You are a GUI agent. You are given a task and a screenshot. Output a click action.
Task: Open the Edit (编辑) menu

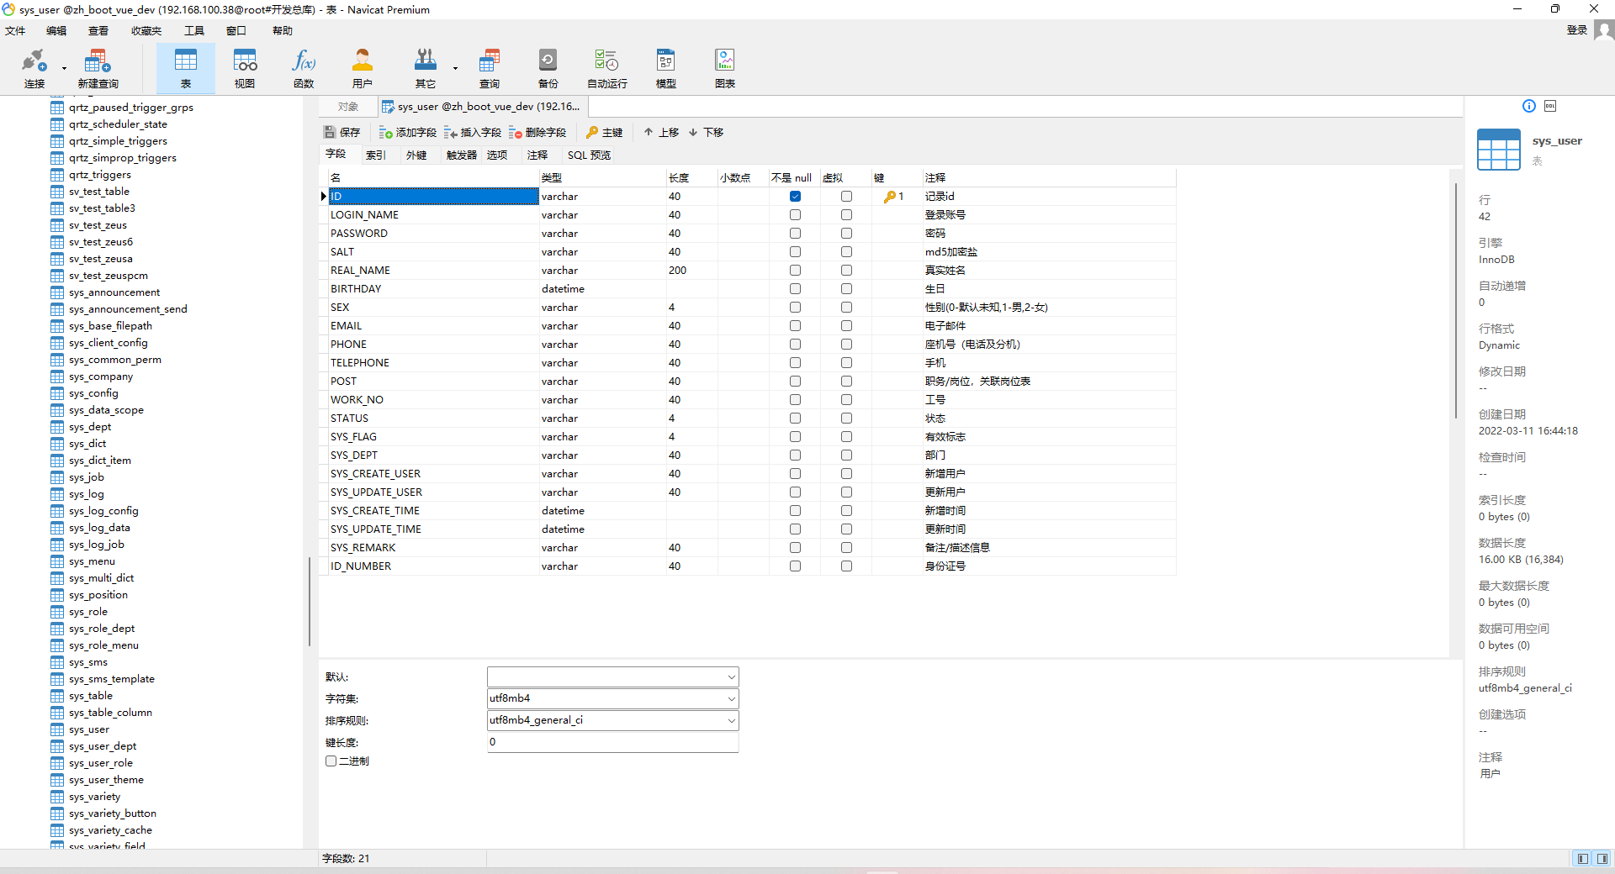56,30
